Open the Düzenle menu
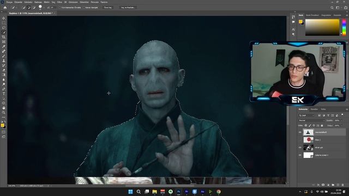Viewport: 349px width, 196px height. 18,2
